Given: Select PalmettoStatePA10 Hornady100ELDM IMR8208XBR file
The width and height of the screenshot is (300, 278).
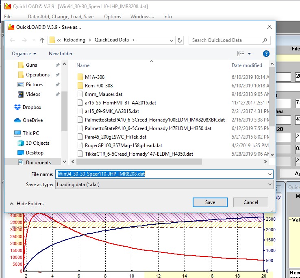Looking at the screenshot, I should point(151,120).
